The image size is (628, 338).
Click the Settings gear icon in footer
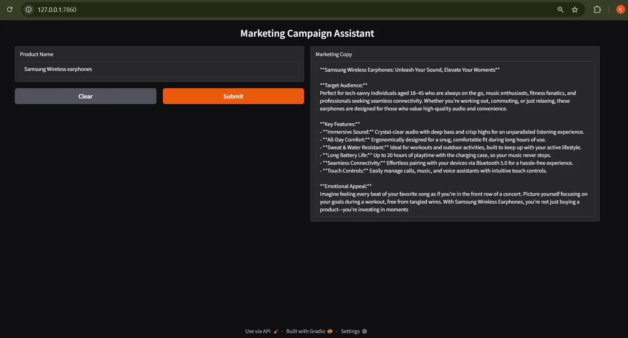point(365,331)
